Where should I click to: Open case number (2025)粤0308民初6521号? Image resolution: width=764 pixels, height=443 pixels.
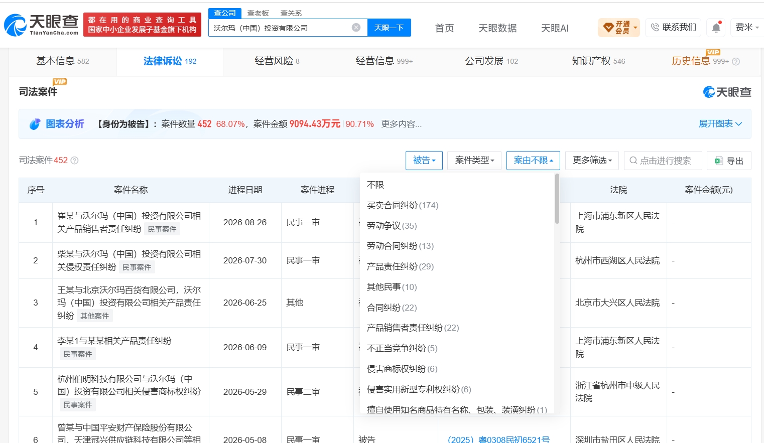(498, 439)
